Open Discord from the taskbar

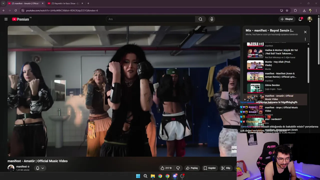click(x=175, y=176)
